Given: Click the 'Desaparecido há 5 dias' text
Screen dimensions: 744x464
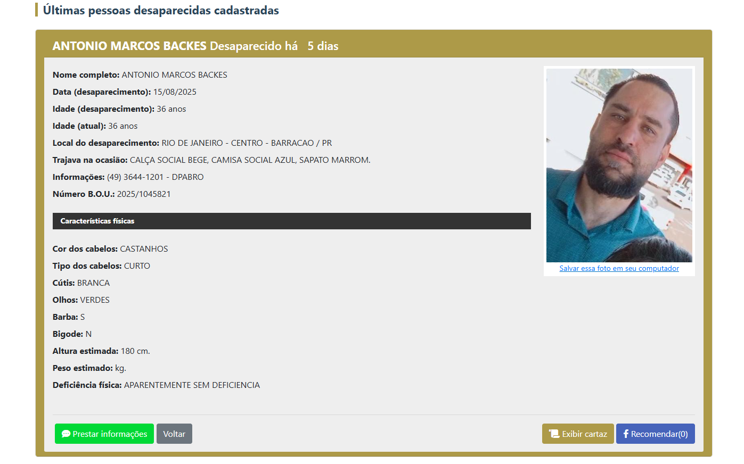Looking at the screenshot, I should tap(274, 46).
